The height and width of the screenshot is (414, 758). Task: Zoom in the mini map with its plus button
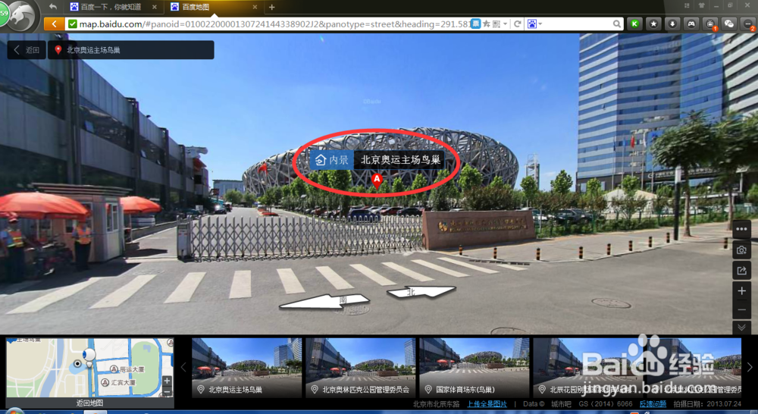167,381
